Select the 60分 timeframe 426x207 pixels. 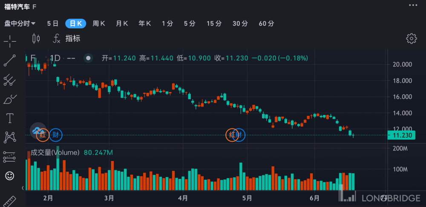tap(266, 23)
